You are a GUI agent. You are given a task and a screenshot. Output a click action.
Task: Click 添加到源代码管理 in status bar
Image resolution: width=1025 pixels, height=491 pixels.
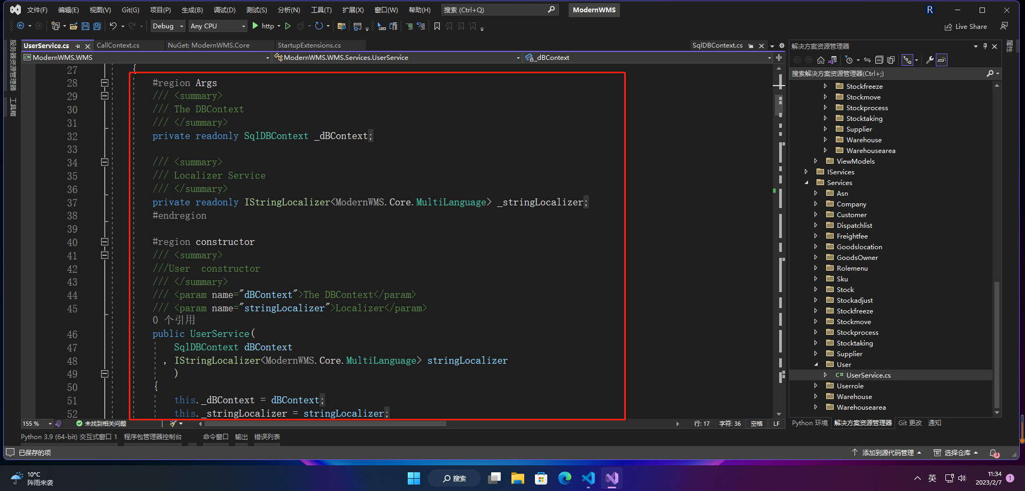(x=887, y=452)
